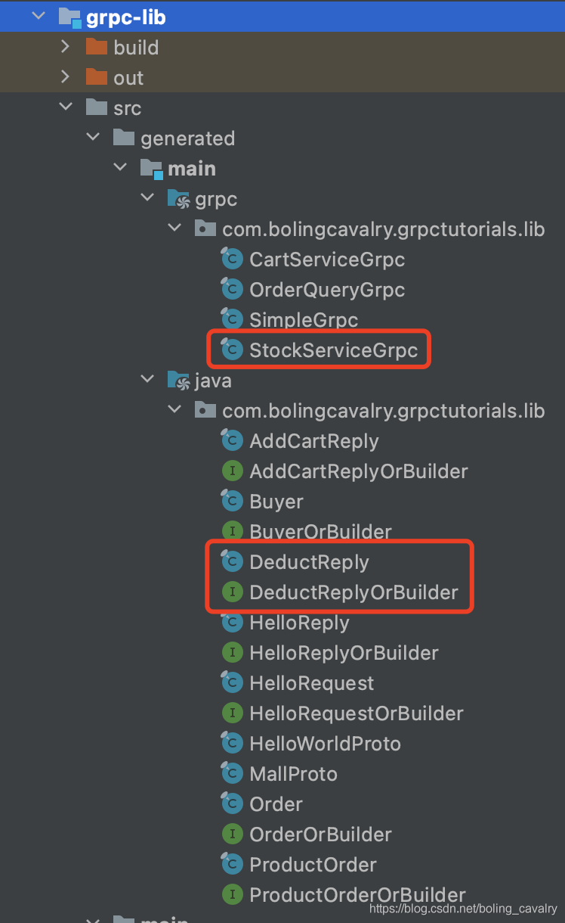This screenshot has width=565, height=923.
Task: Click the build folder icon
Action: (x=97, y=47)
